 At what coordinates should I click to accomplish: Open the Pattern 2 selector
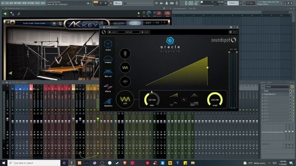tap(233, 3)
